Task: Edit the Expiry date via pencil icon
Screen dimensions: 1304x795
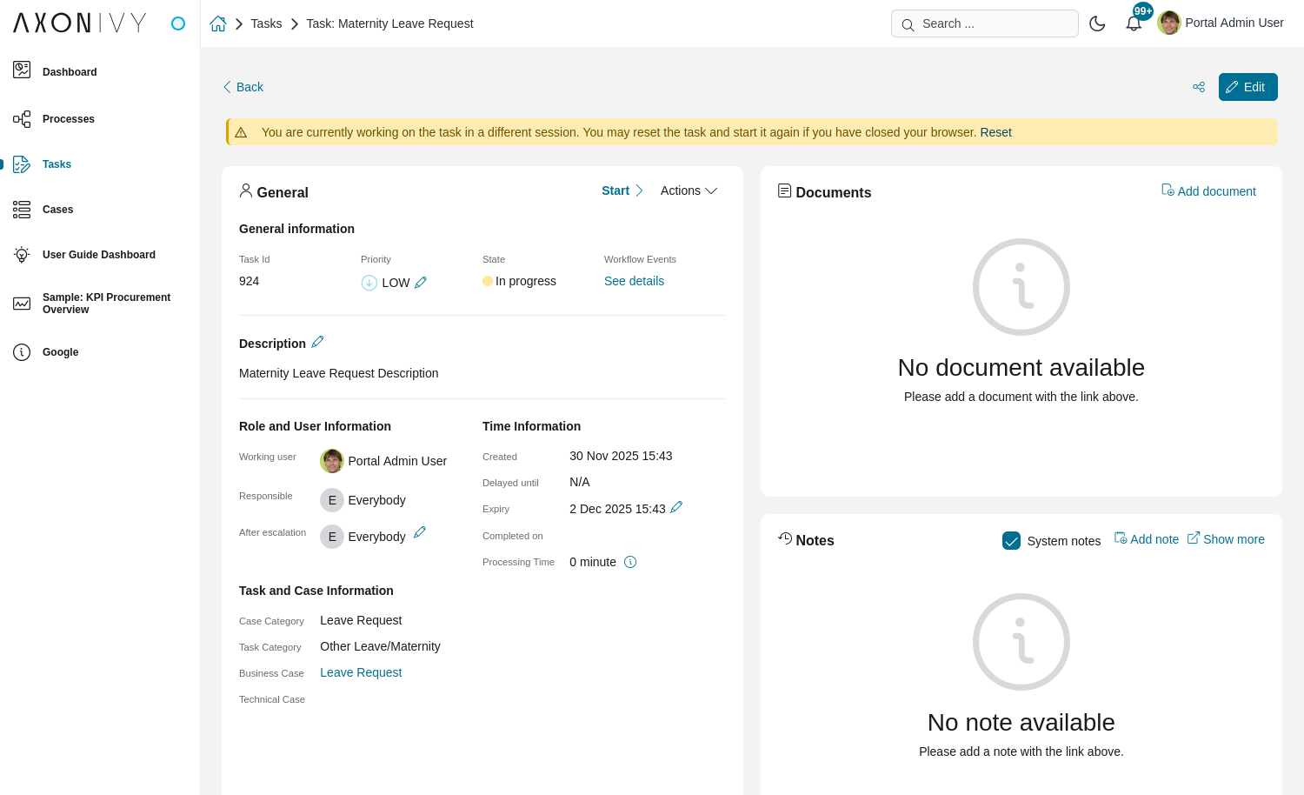Action: [676, 507]
